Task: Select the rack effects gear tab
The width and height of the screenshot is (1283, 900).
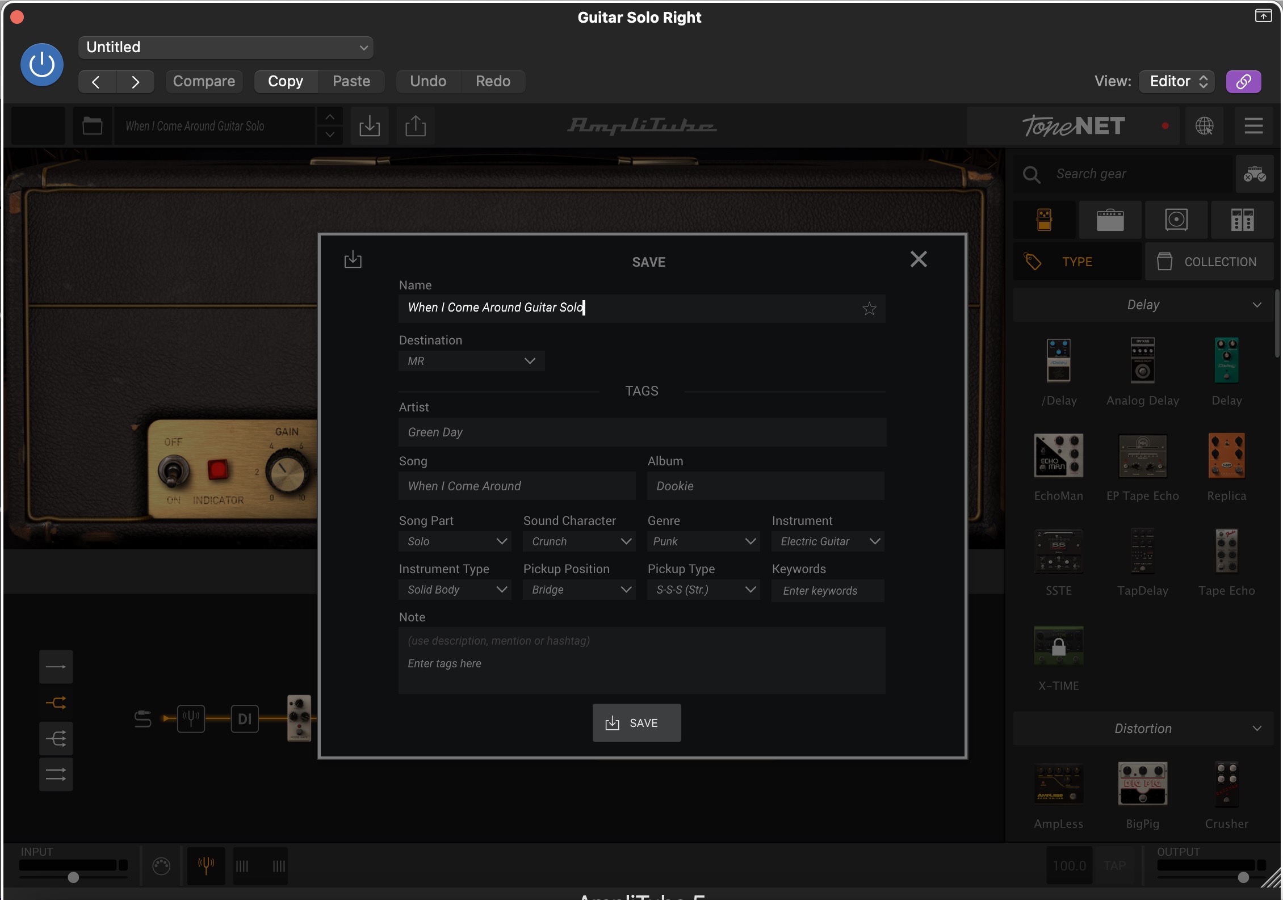Action: coord(1242,220)
